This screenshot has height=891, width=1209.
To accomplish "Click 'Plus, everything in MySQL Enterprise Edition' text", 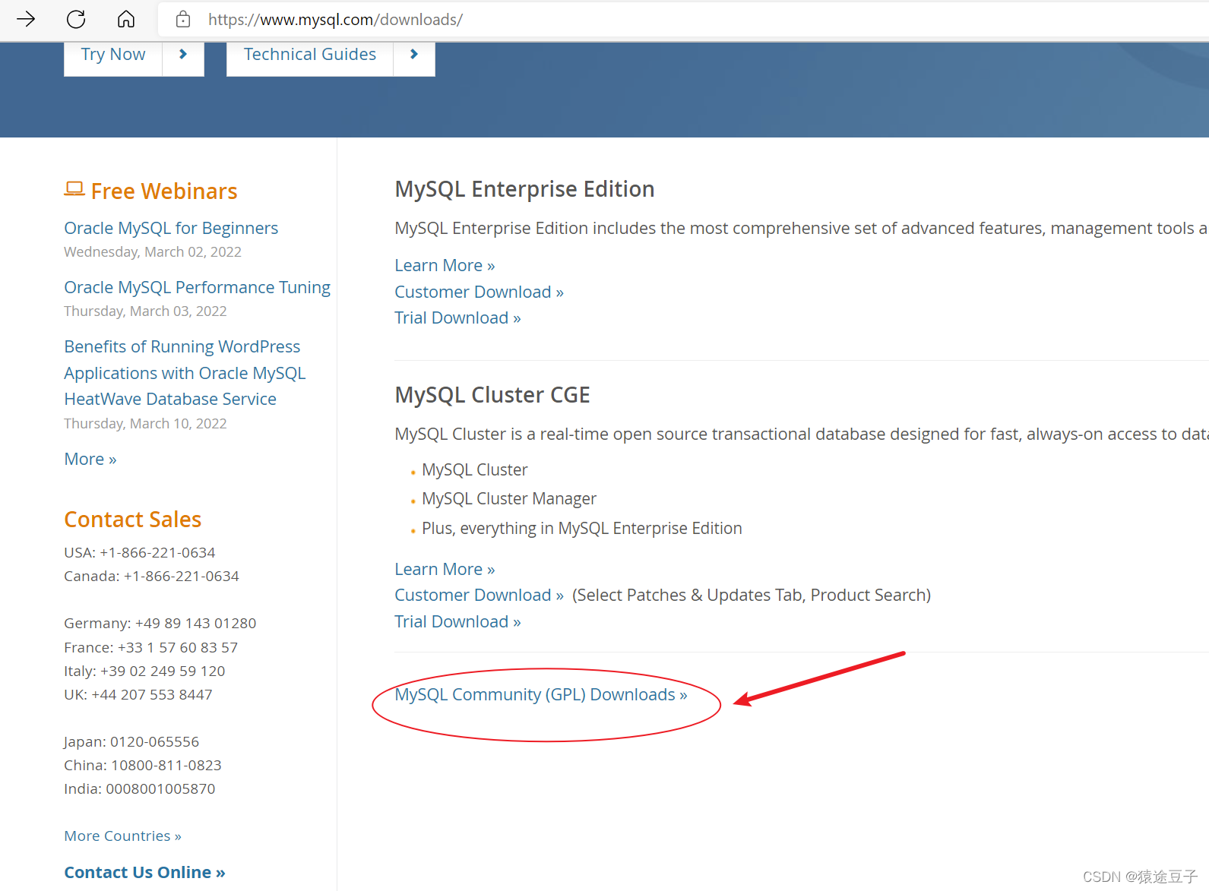I will [x=582, y=529].
